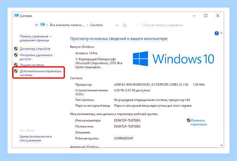The image size is (237, 161).
Task: Expand the breadcrumb double-chevron before Все элементы
Action: (47, 25)
